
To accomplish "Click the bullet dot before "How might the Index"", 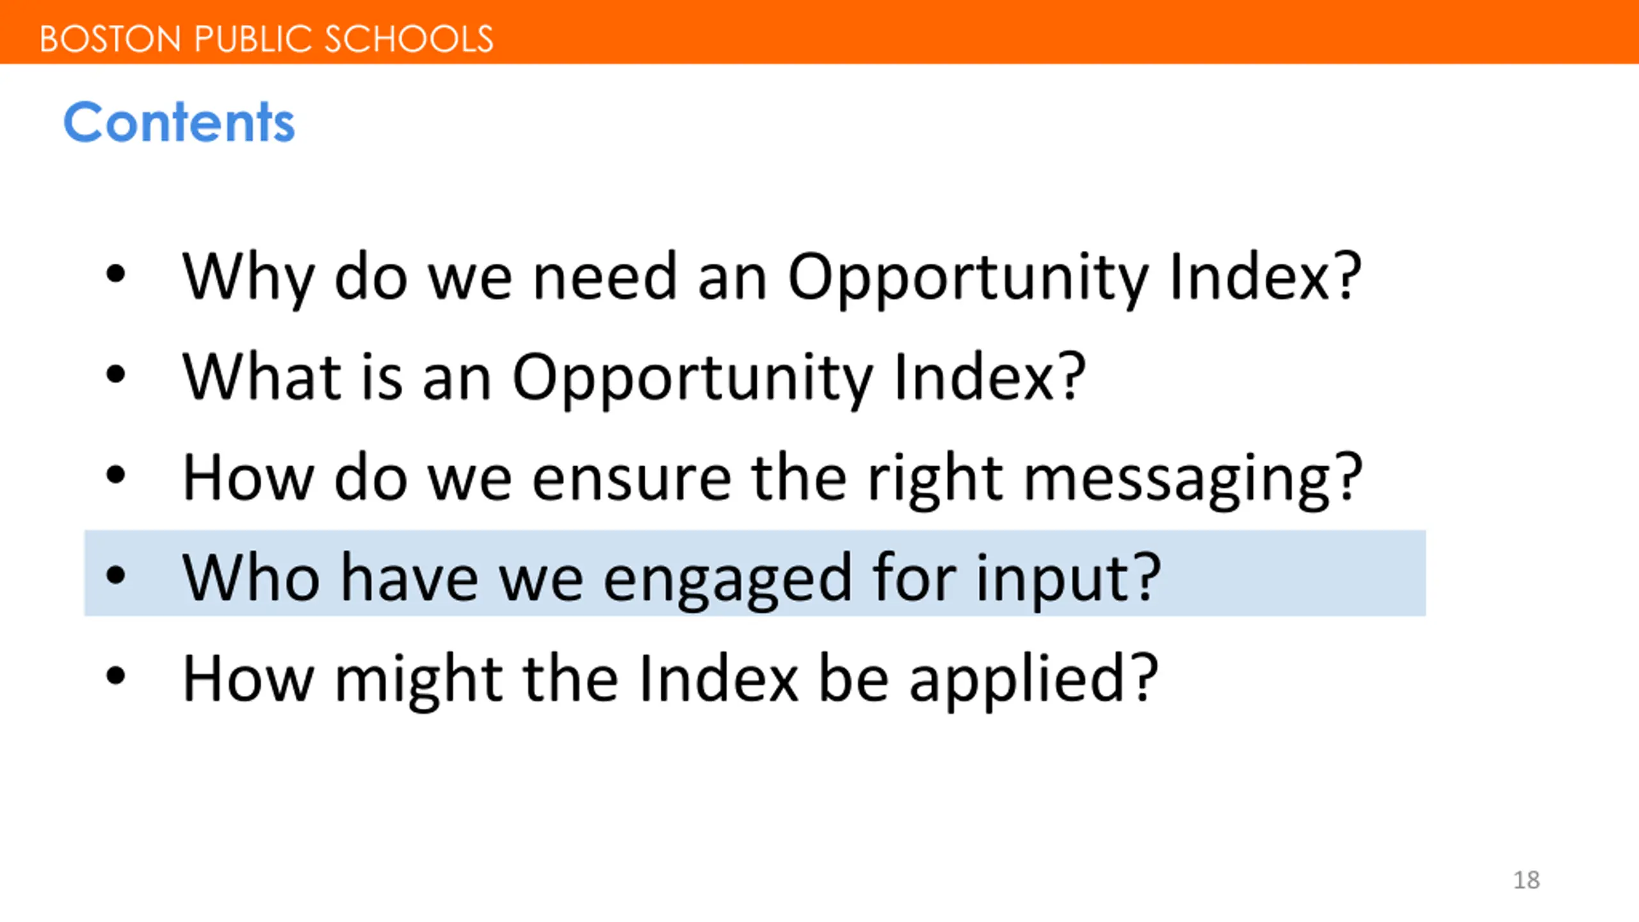I will [116, 676].
